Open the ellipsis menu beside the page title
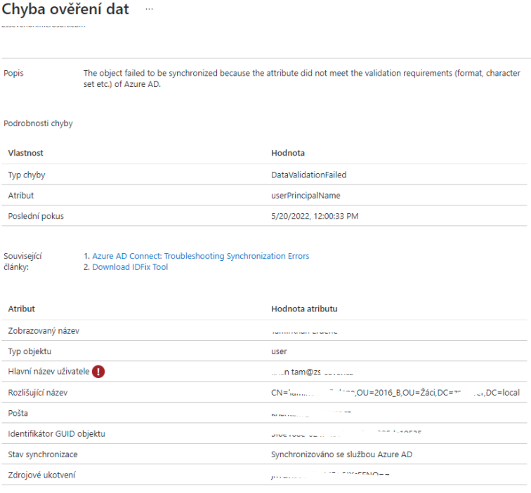This screenshot has height=493, width=531. click(x=148, y=9)
